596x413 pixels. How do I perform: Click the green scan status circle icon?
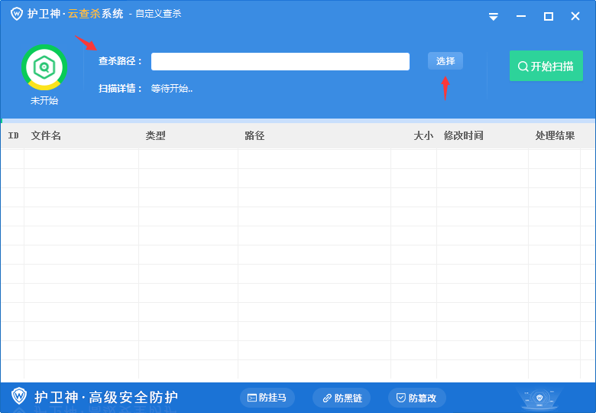click(44, 67)
